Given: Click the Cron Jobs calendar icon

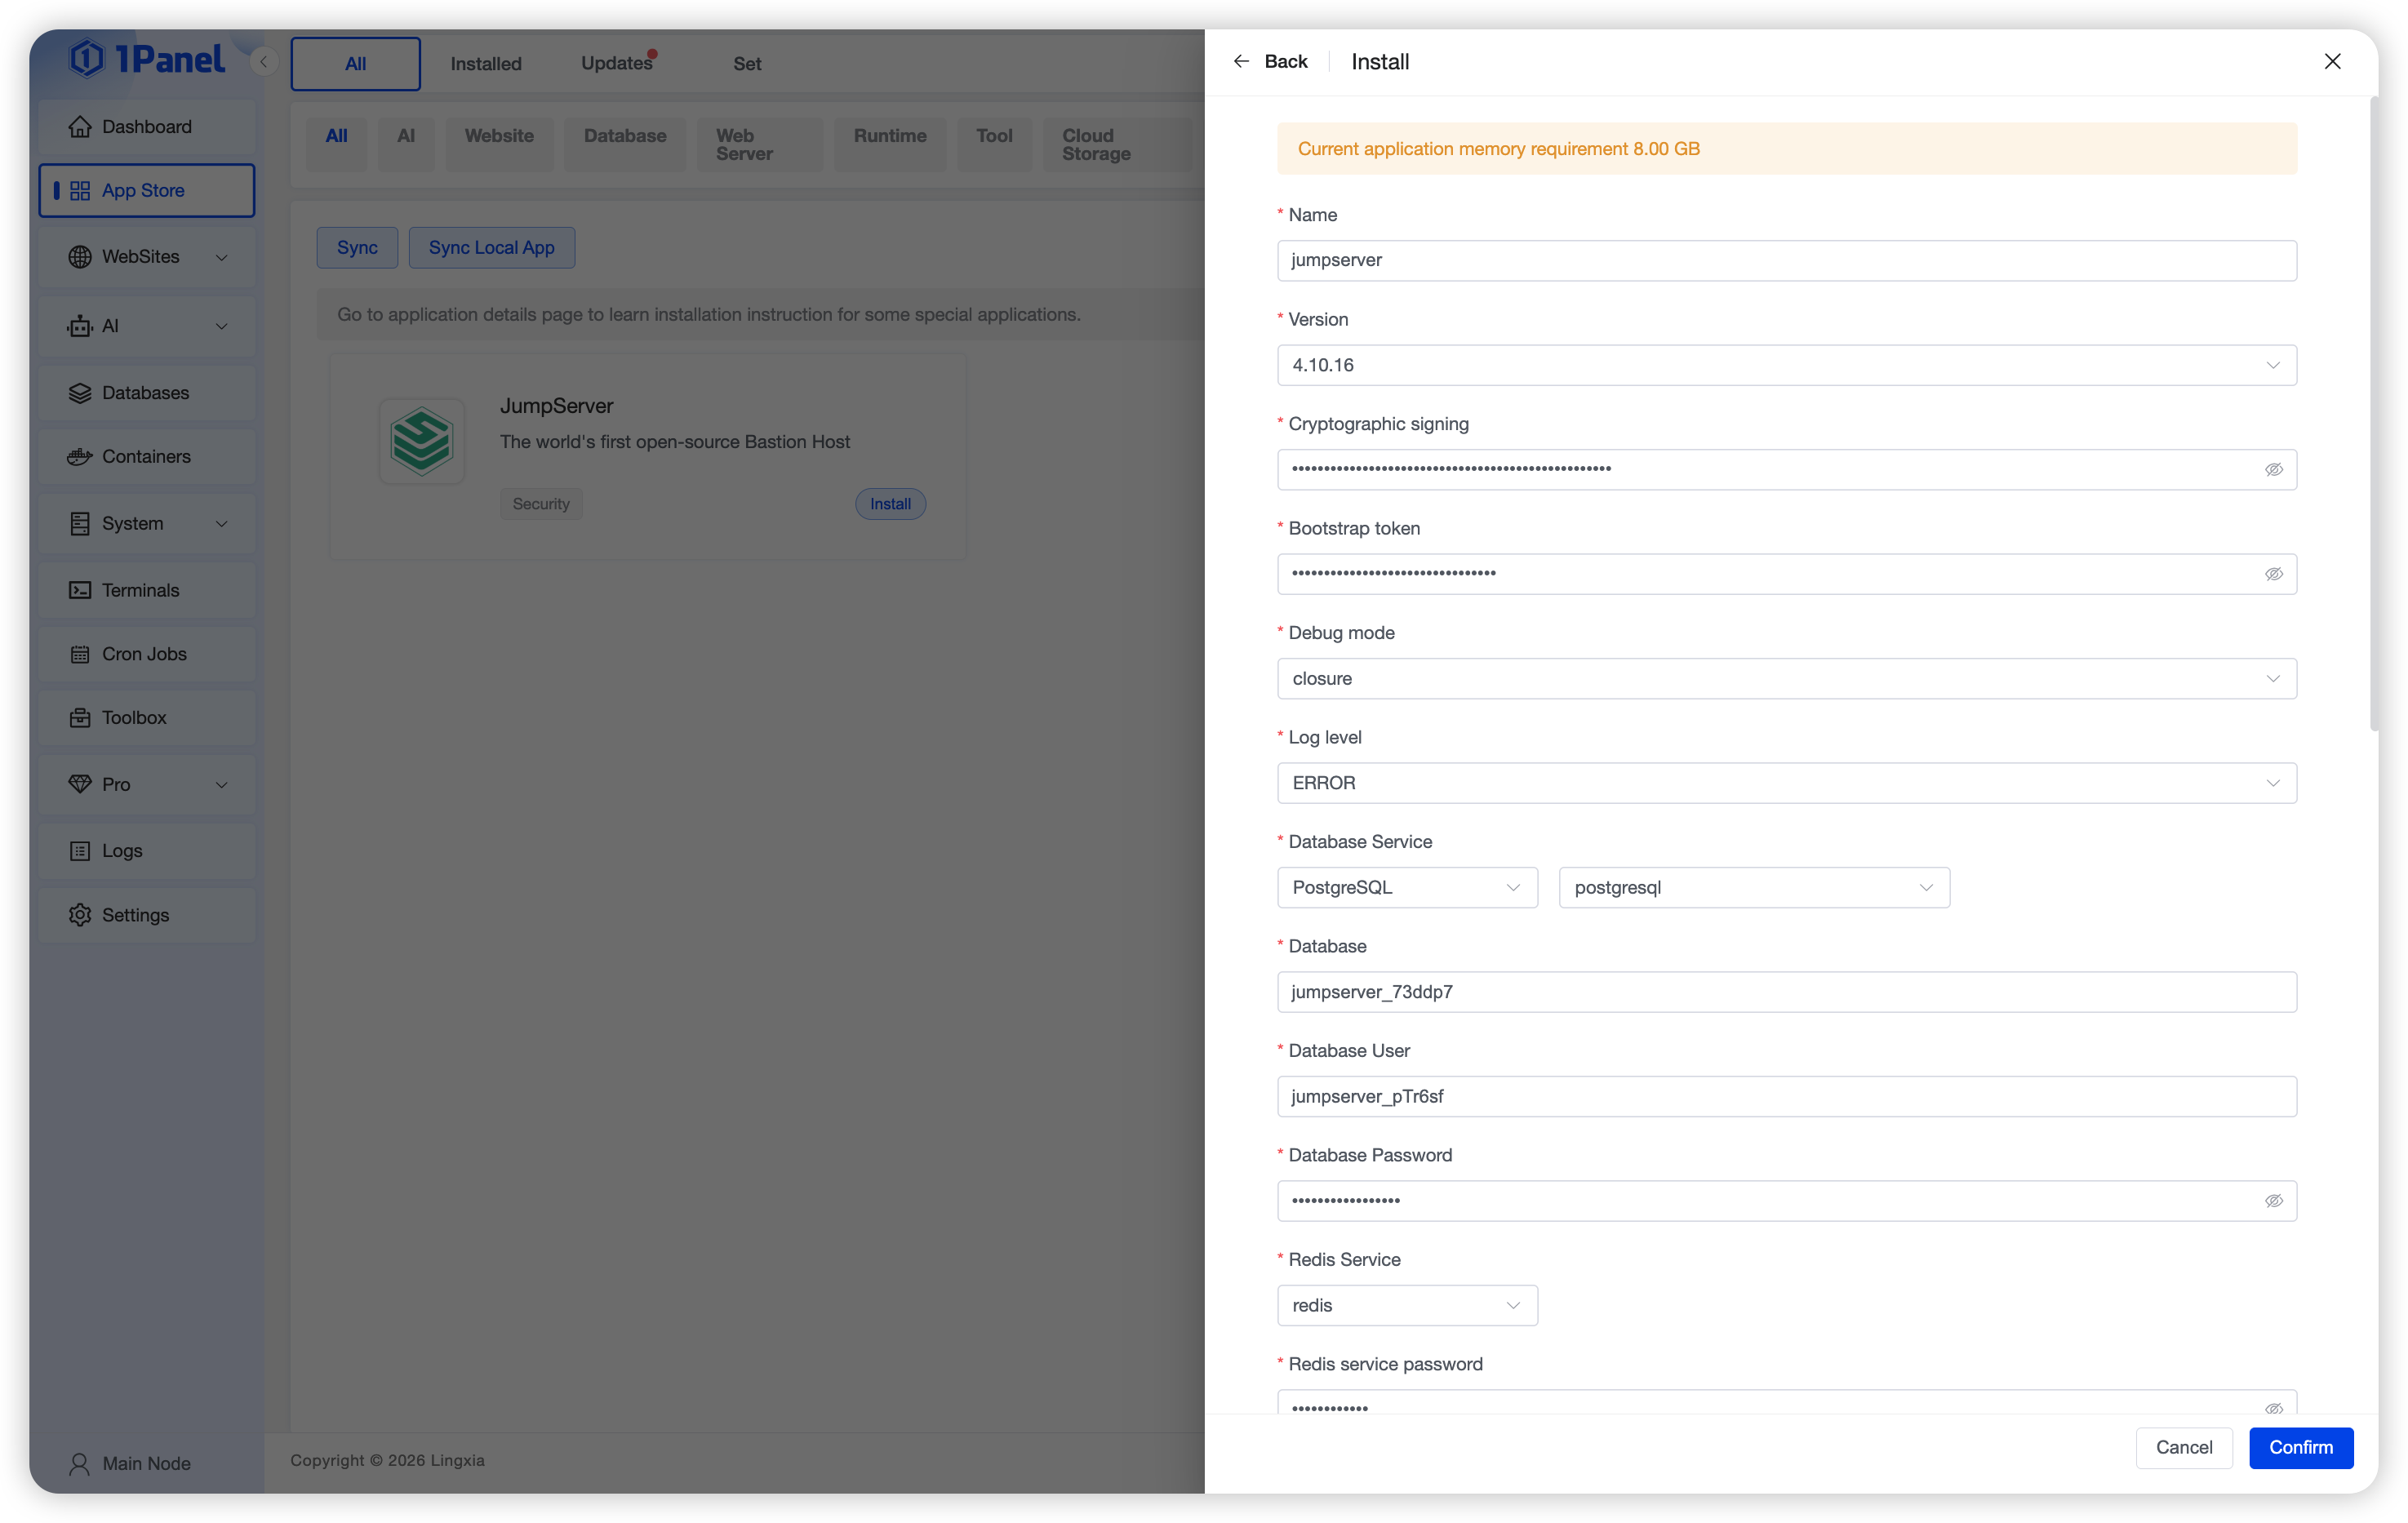Looking at the screenshot, I should 80,654.
